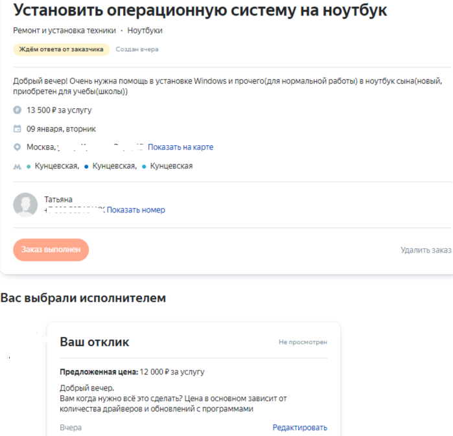The height and width of the screenshot is (436, 453).
Task: Open "Показать на карте" link
Action: 180,147
